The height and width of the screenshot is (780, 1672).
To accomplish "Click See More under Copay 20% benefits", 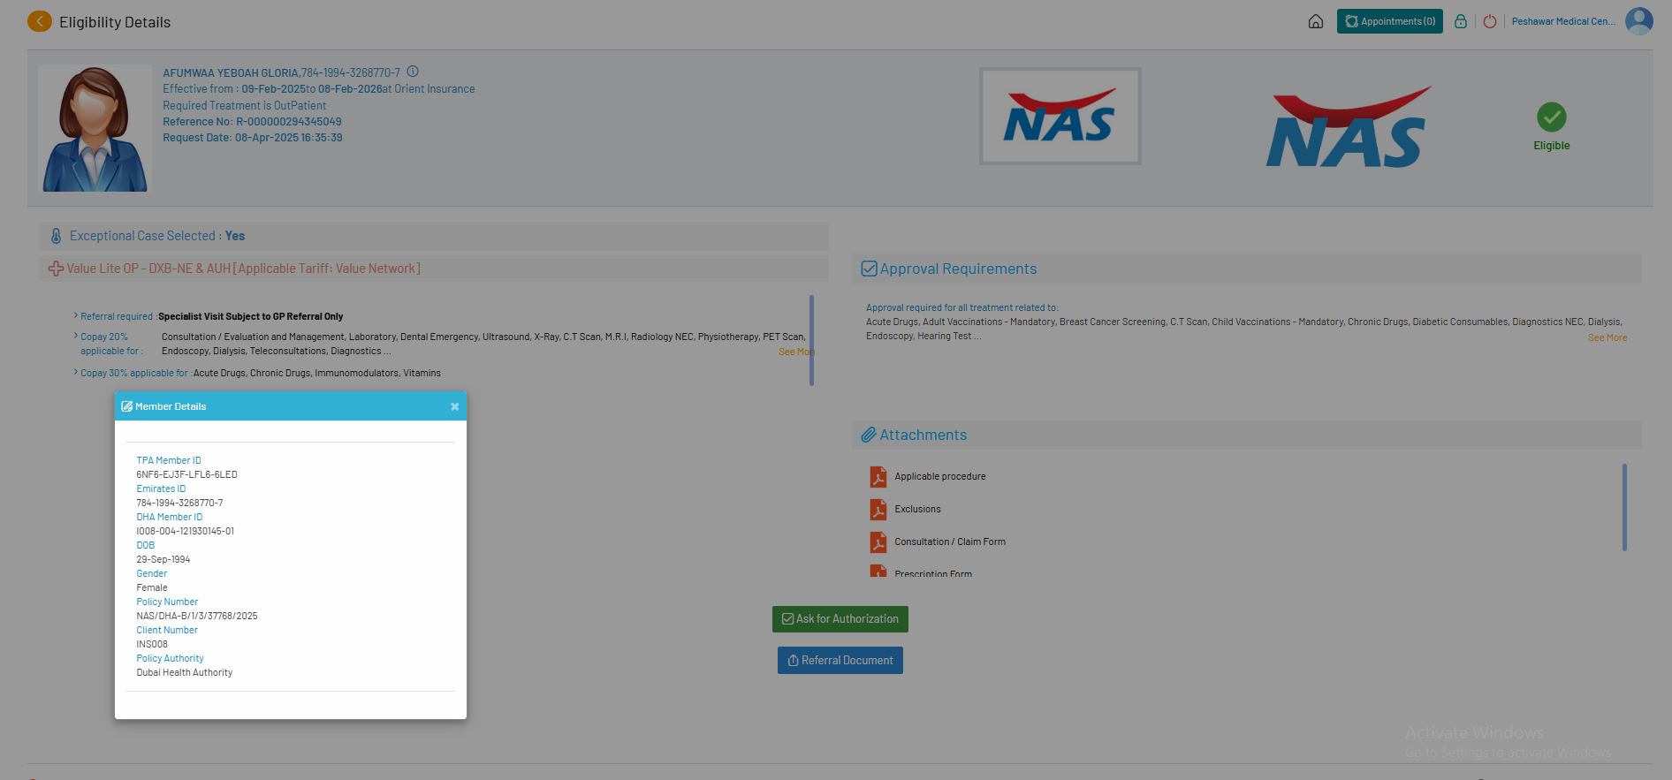I will pos(796,352).
